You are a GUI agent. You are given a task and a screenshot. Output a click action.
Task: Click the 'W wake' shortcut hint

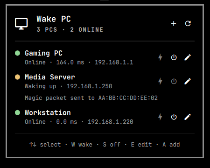(82, 145)
